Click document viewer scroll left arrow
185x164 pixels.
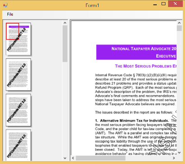click(73, 158)
